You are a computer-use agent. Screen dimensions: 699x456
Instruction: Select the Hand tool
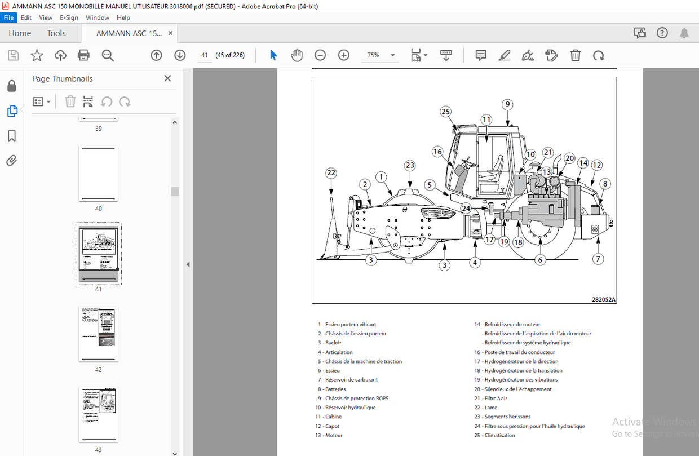coord(297,55)
